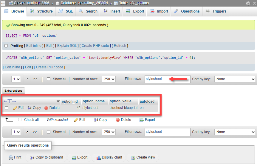
Task: Click Create PHP code under the UPDATE query
Action: pos(50,67)
